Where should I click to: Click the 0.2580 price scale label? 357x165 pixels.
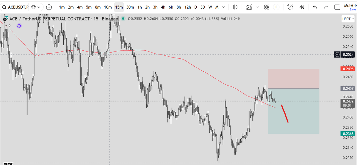348,27
